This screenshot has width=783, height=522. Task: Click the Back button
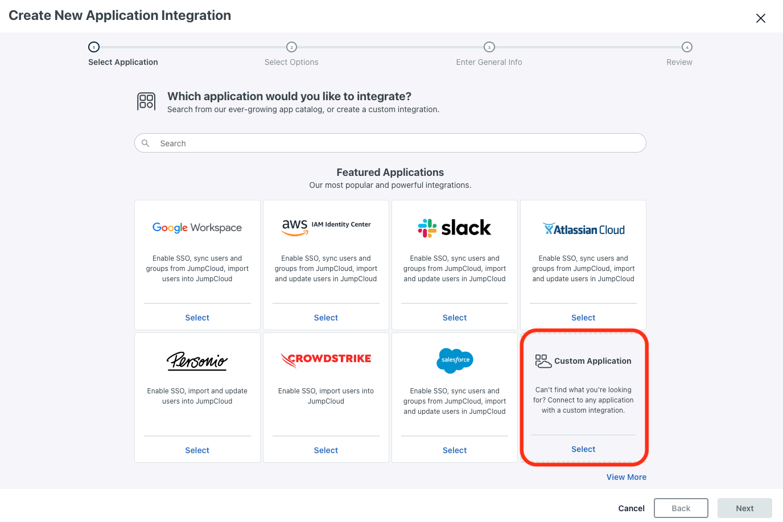coord(681,508)
